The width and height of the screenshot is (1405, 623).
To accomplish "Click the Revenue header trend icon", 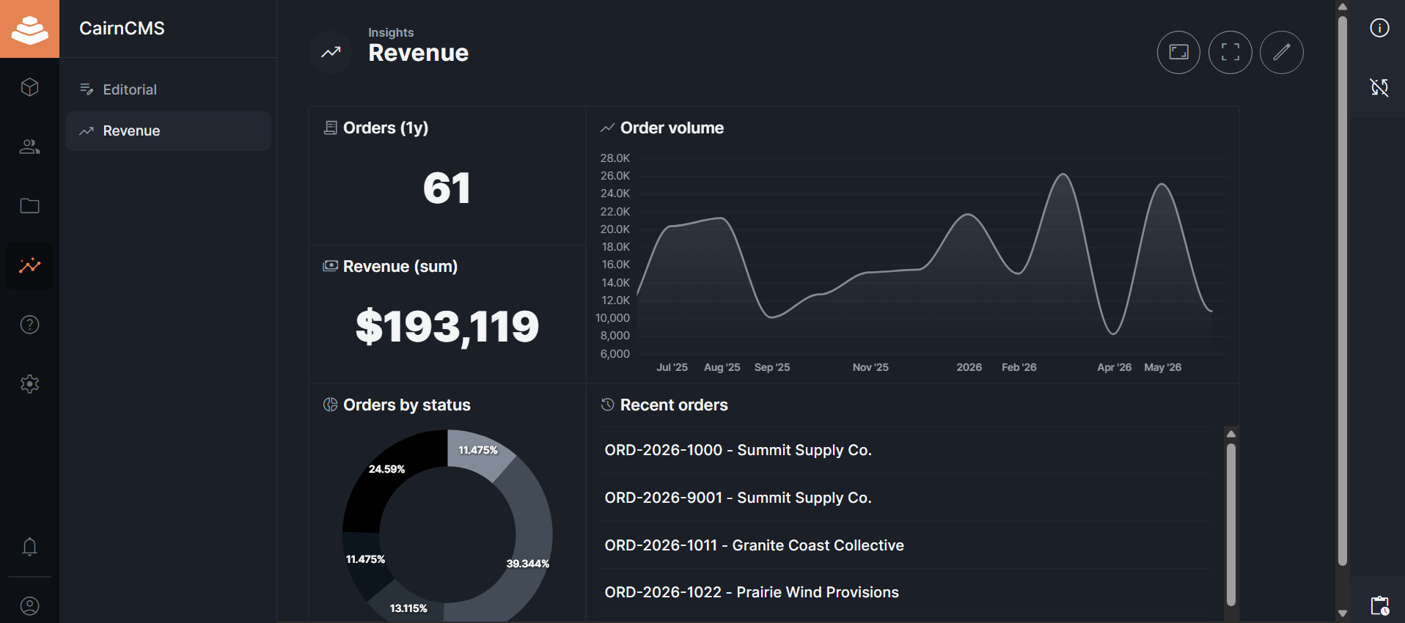I will [331, 52].
